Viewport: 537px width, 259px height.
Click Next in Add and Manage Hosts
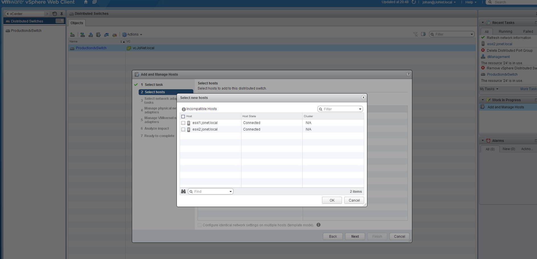(x=355, y=237)
